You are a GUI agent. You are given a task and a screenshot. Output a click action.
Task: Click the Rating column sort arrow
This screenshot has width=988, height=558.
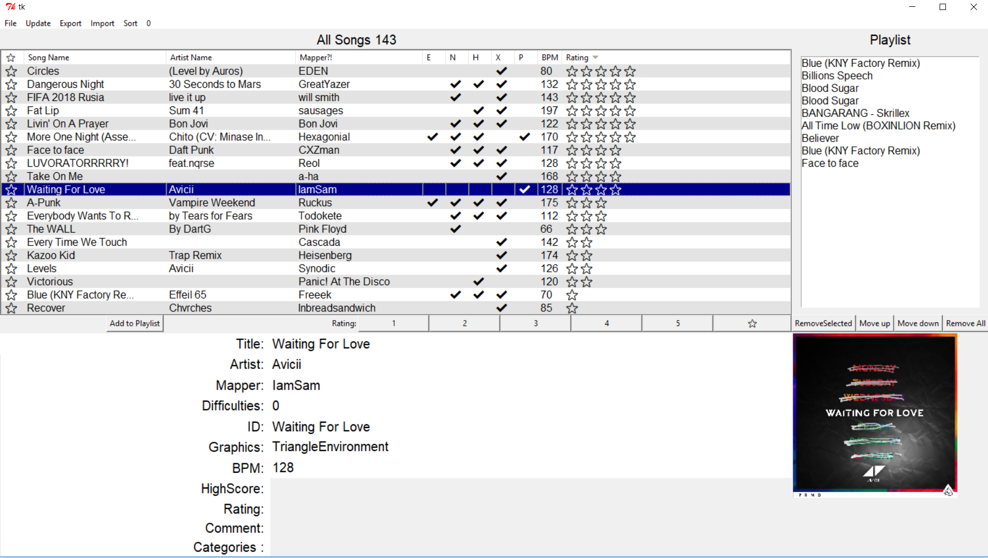click(596, 57)
